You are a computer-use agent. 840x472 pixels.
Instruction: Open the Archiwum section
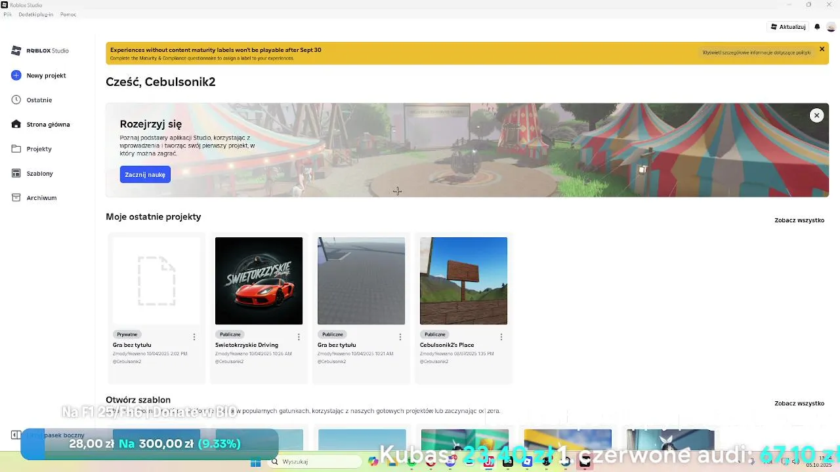coord(34,197)
